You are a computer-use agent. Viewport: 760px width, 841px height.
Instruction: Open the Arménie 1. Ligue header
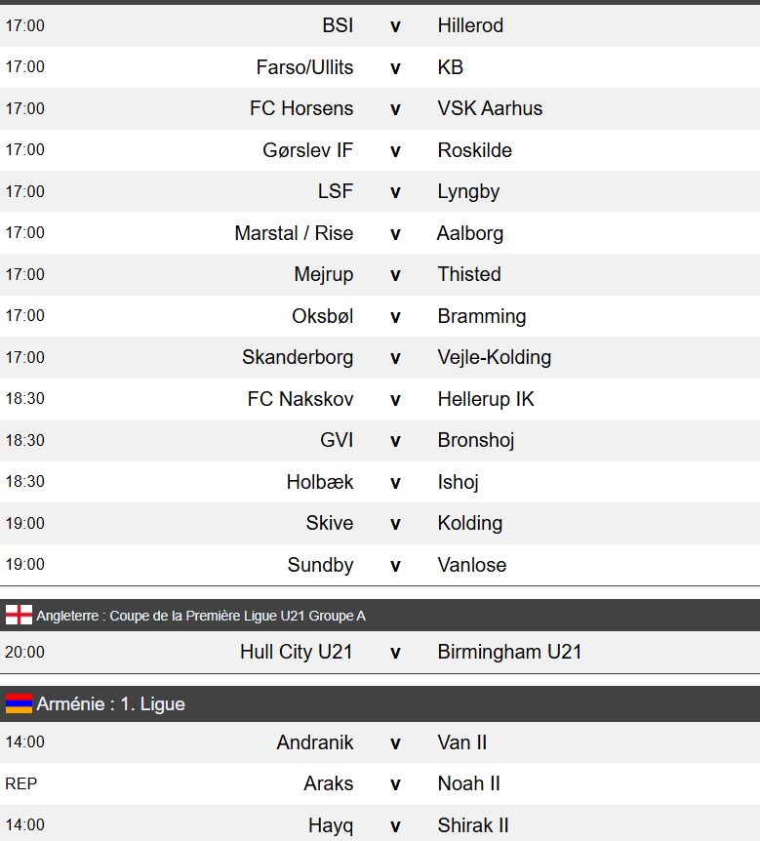[110, 703]
